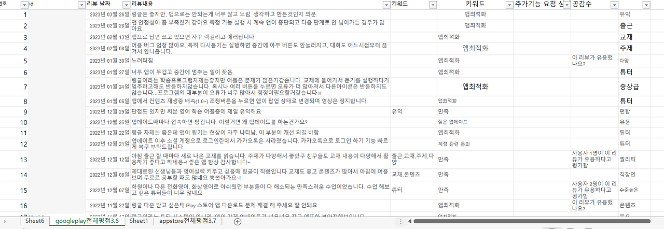The height and width of the screenshot is (229, 664).
Task: Open the filter dropdown for the 번호 column
Action: 24,4
